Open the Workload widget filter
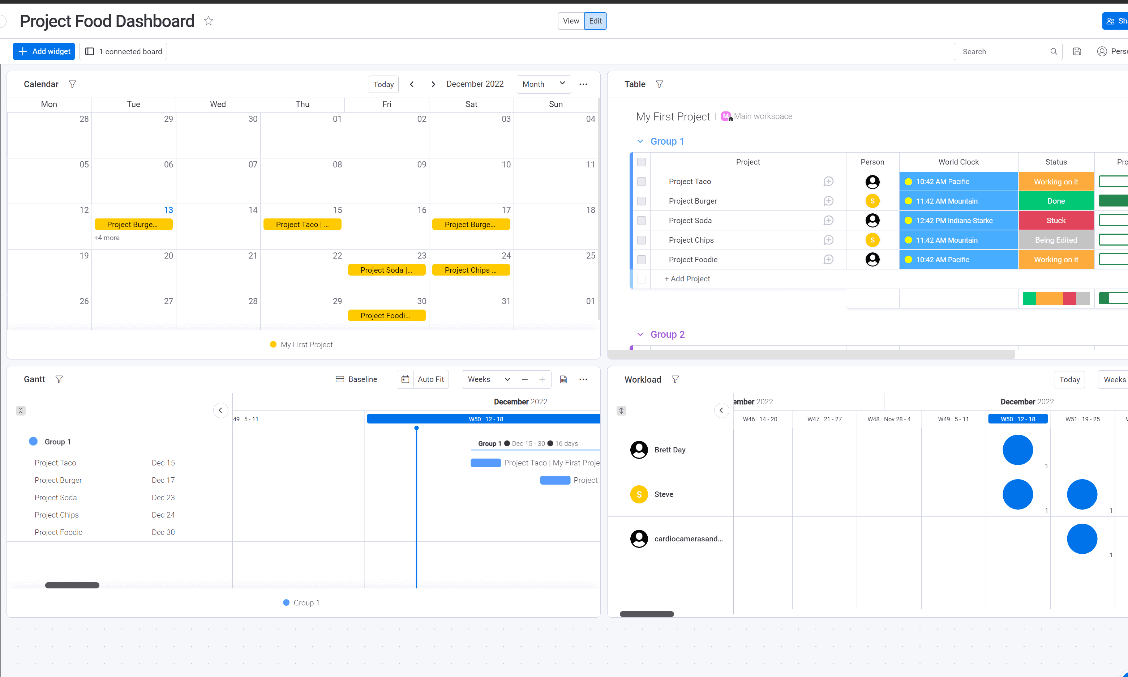 pyautogui.click(x=675, y=379)
